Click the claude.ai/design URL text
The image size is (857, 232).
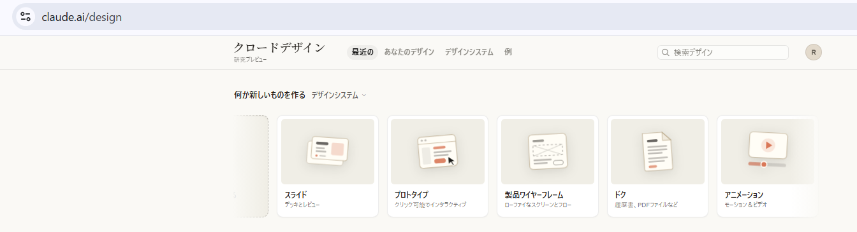(82, 17)
